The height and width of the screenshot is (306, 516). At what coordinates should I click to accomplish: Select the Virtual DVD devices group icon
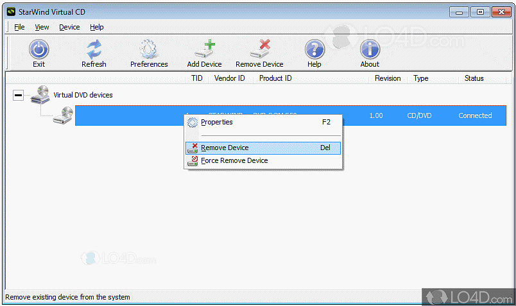pos(40,95)
